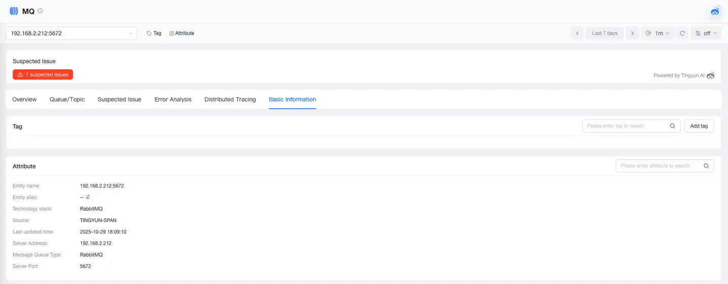
Task: Open the auto-refresh off dropdown
Action: click(706, 33)
